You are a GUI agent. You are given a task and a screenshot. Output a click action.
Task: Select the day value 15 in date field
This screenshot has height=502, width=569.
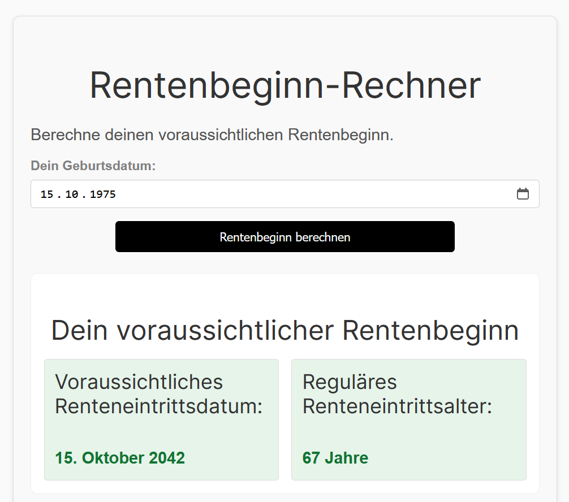tap(47, 194)
